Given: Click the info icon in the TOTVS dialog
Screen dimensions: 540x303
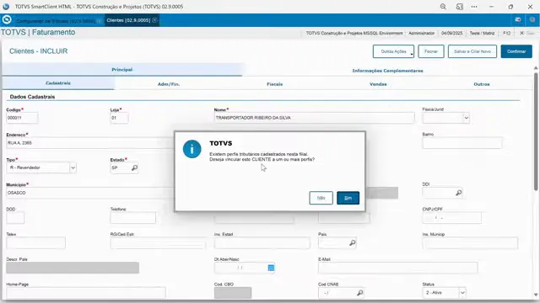Looking at the screenshot, I should pyautogui.click(x=192, y=149).
